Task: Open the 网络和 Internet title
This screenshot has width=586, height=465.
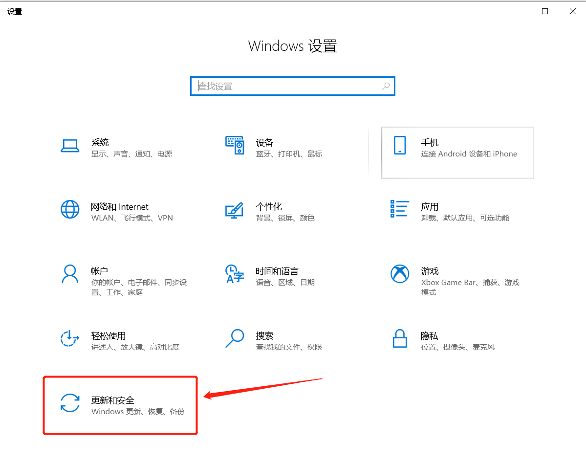Action: [120, 207]
